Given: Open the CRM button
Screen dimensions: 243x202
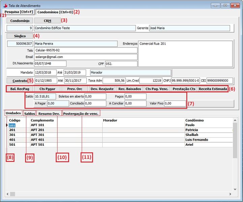Looking at the screenshot, I should click(47, 21).
